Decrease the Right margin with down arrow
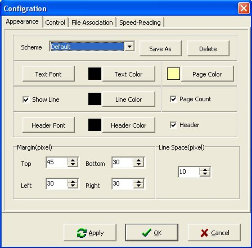The height and width of the screenshot is (248, 252). coord(139,186)
